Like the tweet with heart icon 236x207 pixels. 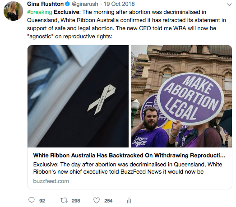pyautogui.click(x=97, y=201)
